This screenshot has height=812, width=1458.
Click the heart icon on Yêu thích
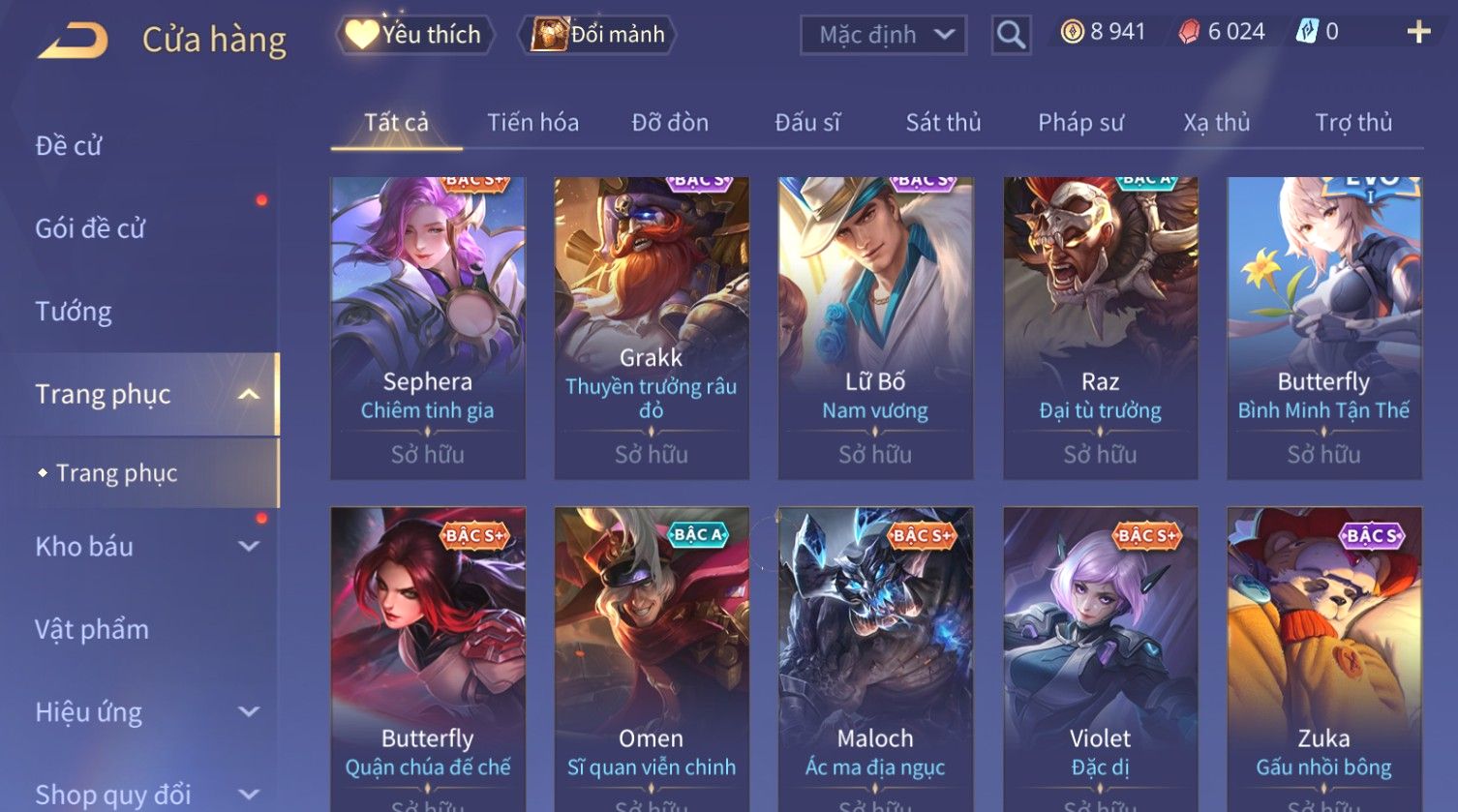(x=361, y=34)
